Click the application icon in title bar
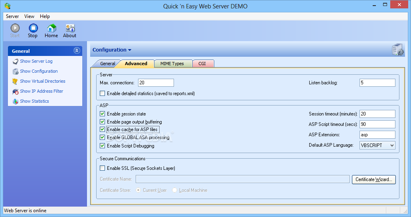 tap(7, 6)
